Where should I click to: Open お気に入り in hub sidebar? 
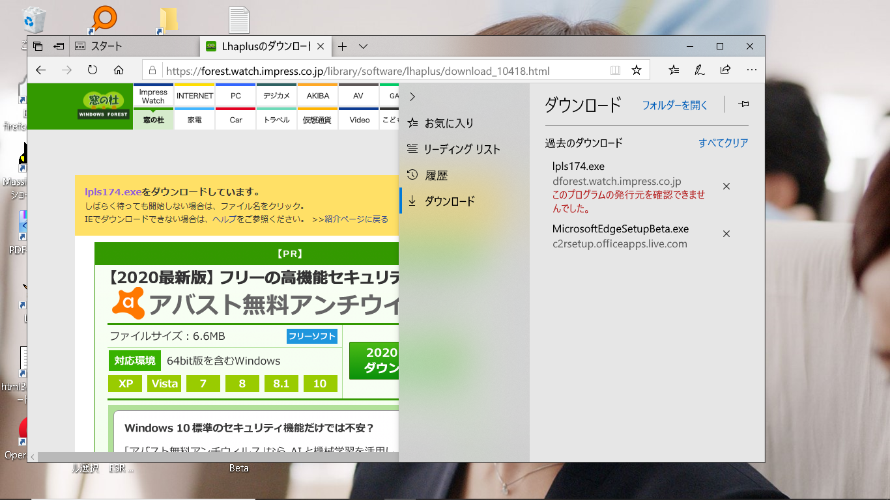(x=464, y=123)
